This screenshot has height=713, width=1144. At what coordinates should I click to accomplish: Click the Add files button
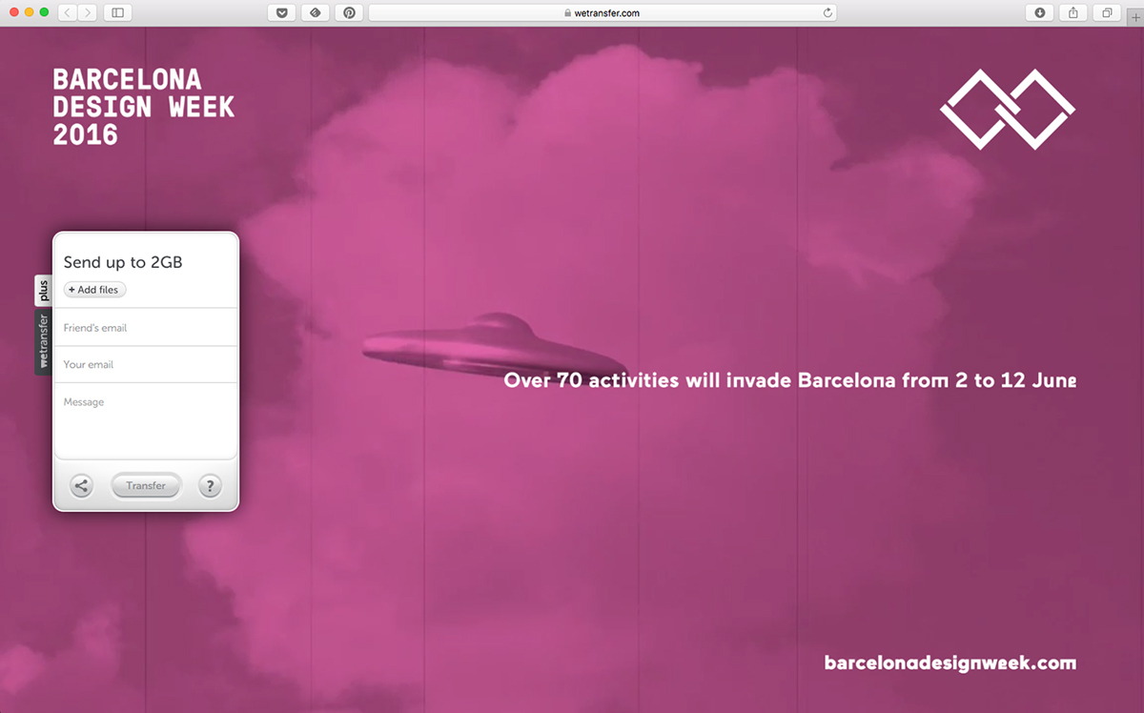(x=94, y=290)
